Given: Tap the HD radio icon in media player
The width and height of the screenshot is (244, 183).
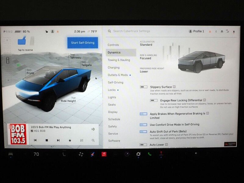Looking at the screenshot, I should 93,129.
